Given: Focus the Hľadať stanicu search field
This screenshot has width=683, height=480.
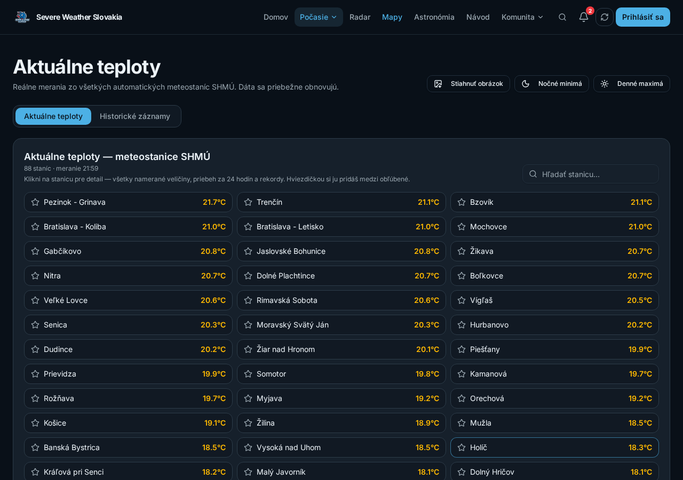Looking at the screenshot, I should (591, 174).
